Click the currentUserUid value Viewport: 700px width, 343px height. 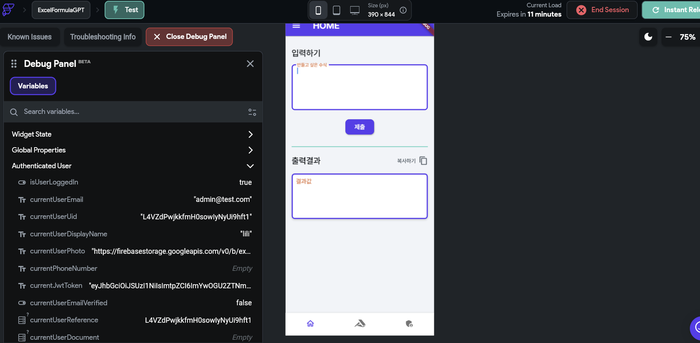point(196,217)
